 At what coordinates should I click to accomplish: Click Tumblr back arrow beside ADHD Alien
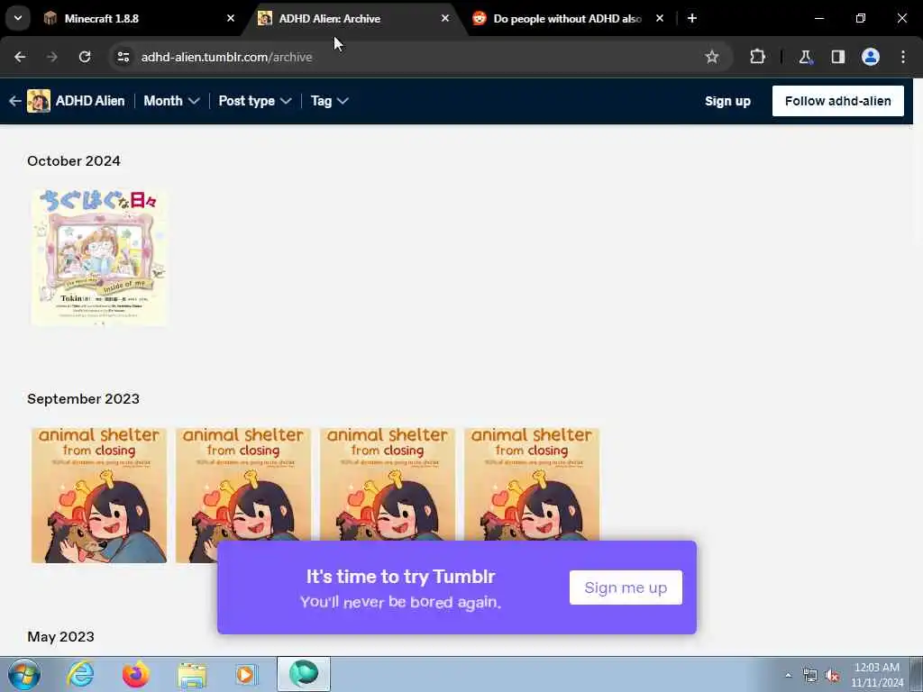coord(14,101)
